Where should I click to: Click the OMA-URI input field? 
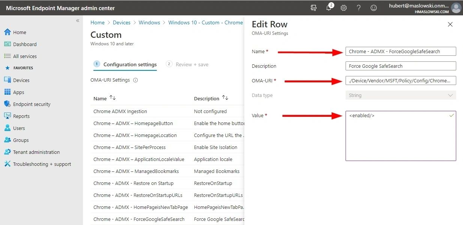click(x=401, y=80)
